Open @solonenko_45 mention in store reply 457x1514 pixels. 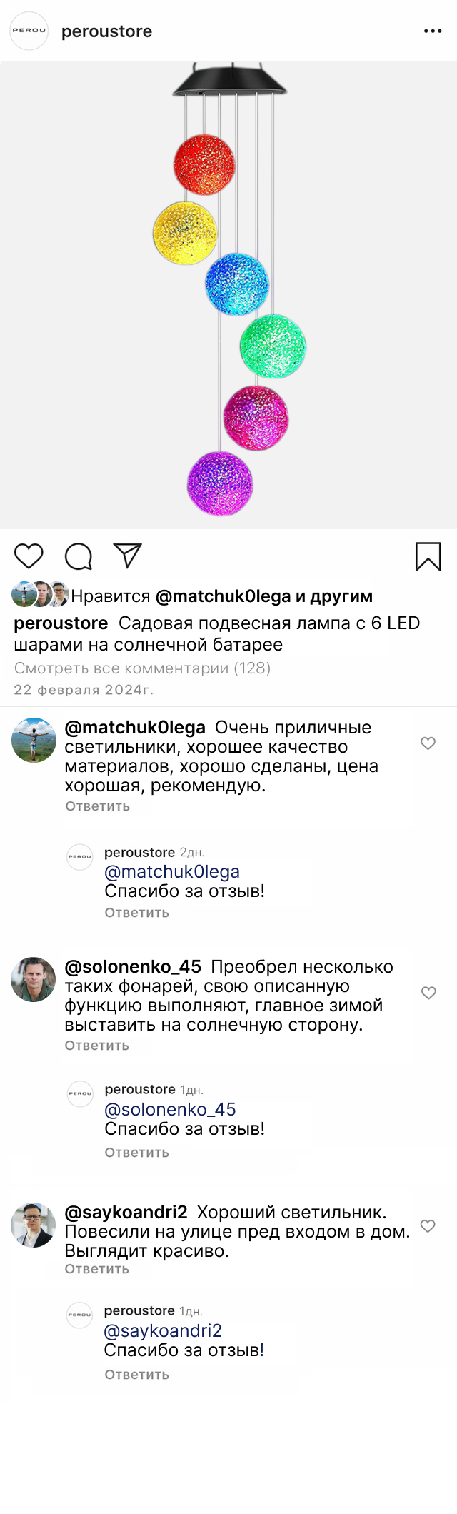point(170,1110)
